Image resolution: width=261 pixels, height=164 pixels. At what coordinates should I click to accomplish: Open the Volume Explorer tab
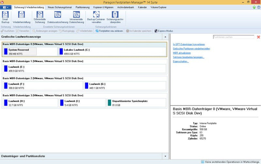pos(159,7)
